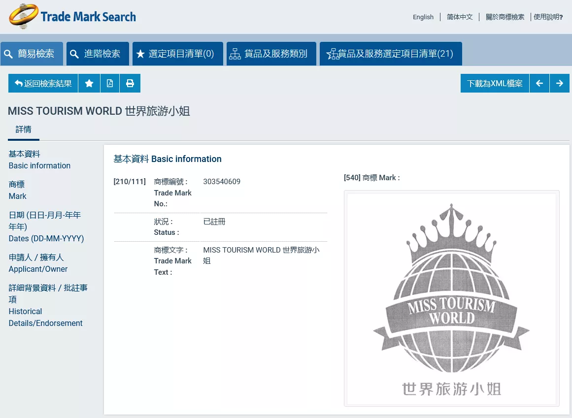Screen dimensions: 572x418
Task: Open 貨品及服務類別 tab
Action: coord(271,54)
